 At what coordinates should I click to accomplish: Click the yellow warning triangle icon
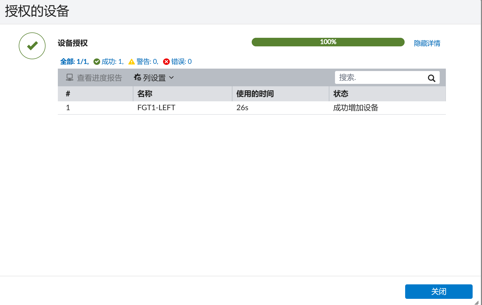click(x=131, y=62)
